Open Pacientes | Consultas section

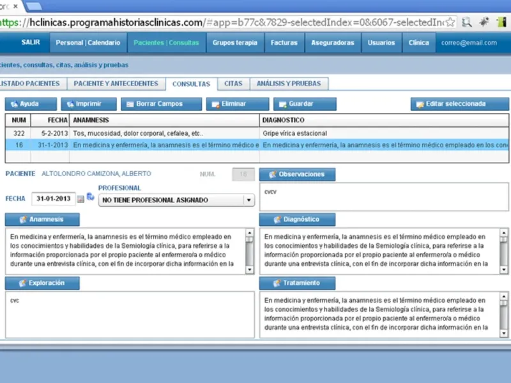tap(166, 43)
